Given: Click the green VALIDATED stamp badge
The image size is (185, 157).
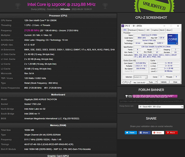Looking at the screenshot, I should click(x=154, y=6).
